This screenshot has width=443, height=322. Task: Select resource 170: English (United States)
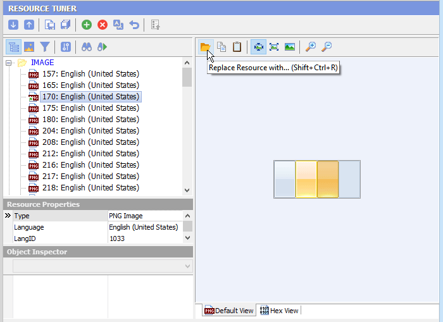90,97
